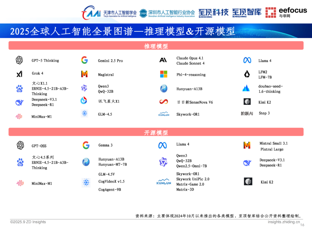Click the Kunlun logo beside Skywork UniPic 2.0
Viewport: 312px width, 234px height.
tap(164, 182)
